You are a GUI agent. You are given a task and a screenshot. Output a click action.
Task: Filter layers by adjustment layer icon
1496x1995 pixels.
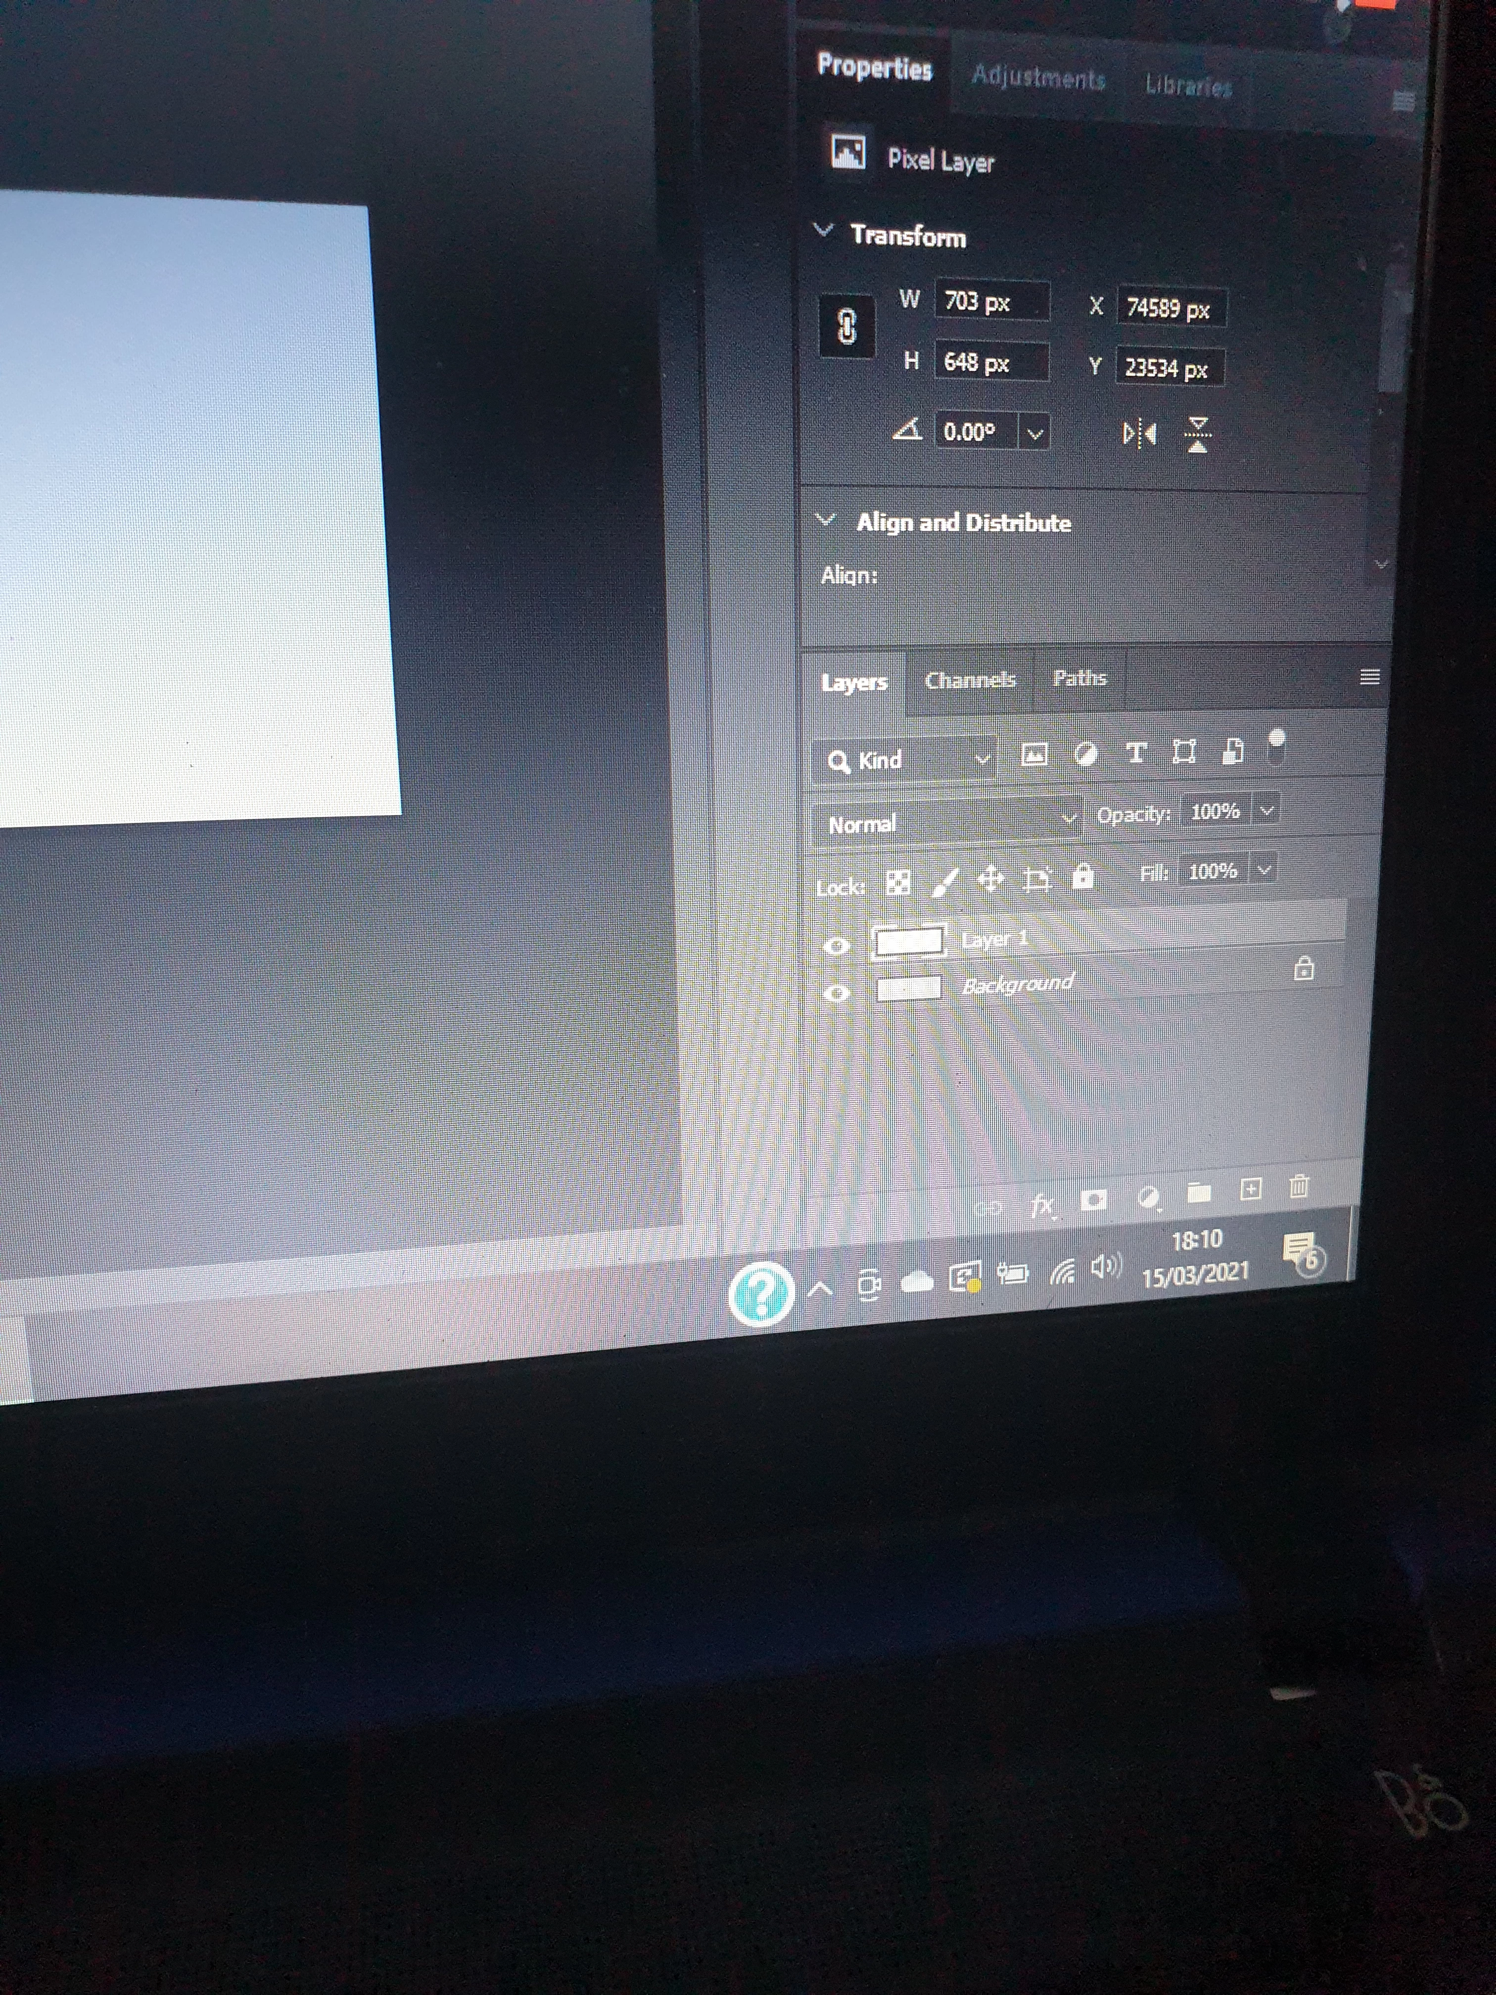(1086, 754)
